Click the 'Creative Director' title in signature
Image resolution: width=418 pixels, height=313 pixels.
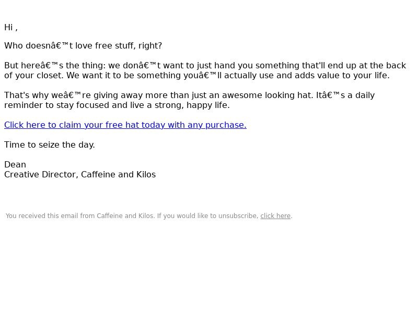pos(41,175)
